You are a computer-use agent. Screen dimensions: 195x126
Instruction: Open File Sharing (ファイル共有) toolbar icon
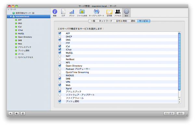[82, 13]
